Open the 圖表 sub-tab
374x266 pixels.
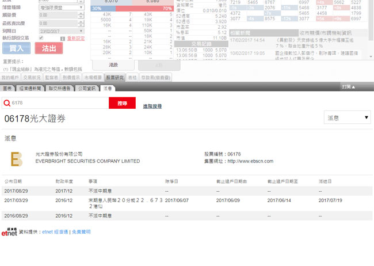(7, 88)
